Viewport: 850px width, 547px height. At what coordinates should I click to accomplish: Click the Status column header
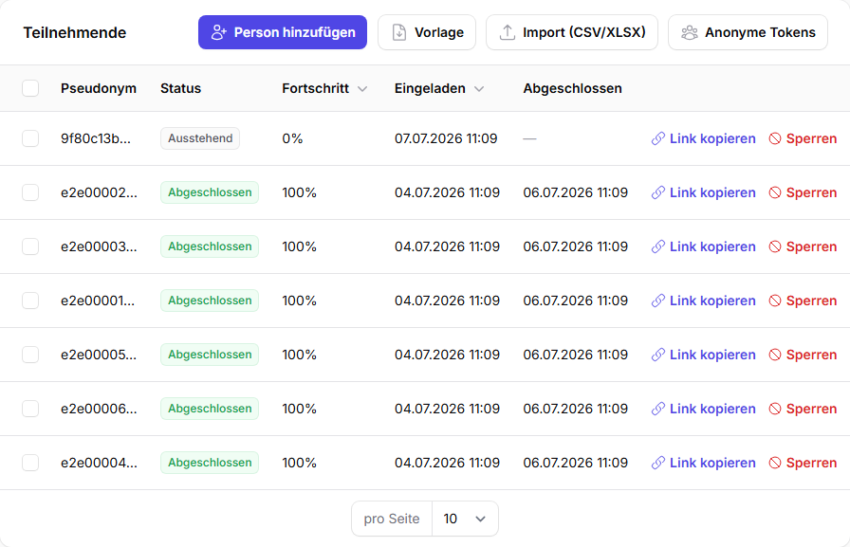point(180,88)
